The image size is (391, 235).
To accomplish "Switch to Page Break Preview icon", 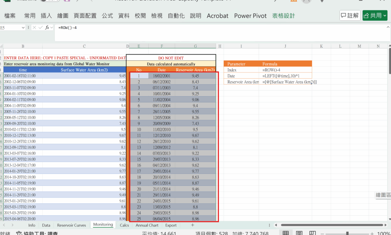I will point(312,233).
